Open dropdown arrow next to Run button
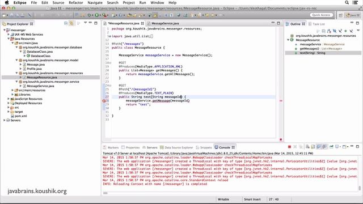This screenshot has width=363, height=204. click(x=100, y=15)
